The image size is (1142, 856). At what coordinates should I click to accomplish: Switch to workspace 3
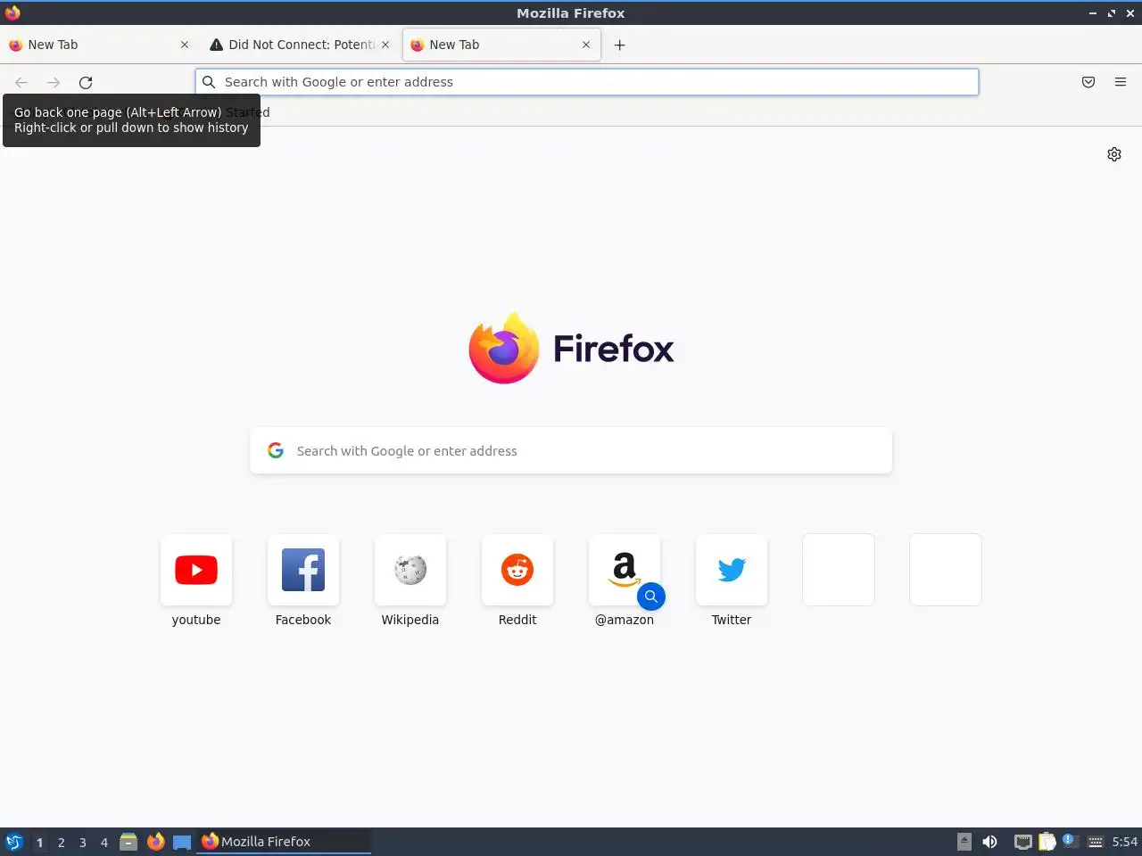point(83,842)
